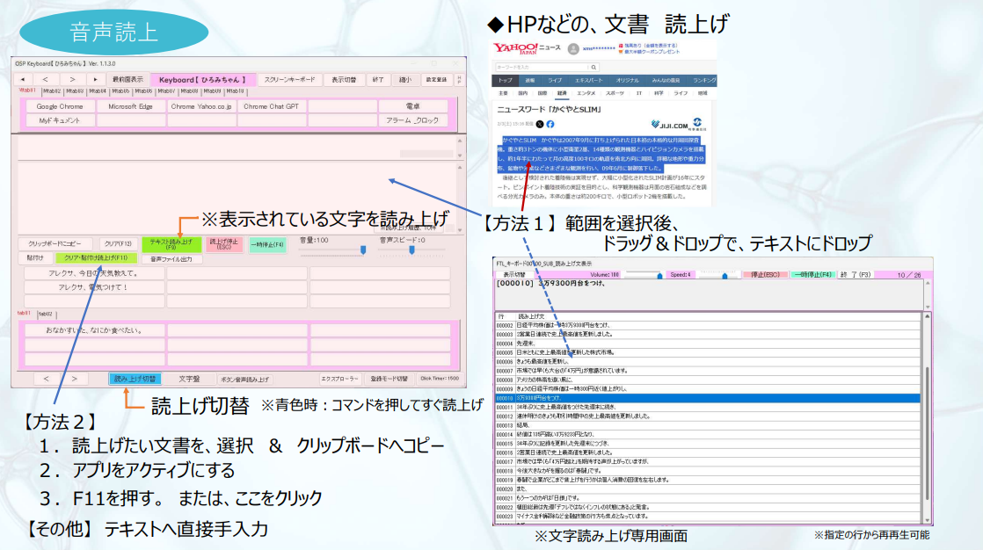
Task: Click the 貼付け paste button
Action: click(35, 258)
